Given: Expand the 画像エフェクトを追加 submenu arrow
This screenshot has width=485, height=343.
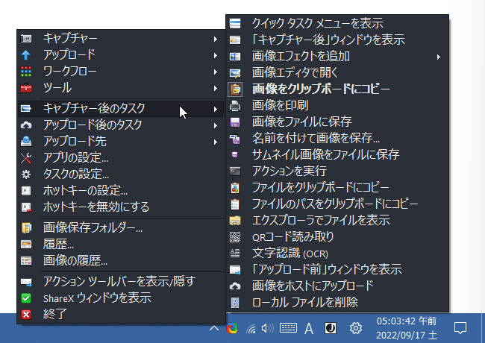Looking at the screenshot, I should (x=439, y=57).
